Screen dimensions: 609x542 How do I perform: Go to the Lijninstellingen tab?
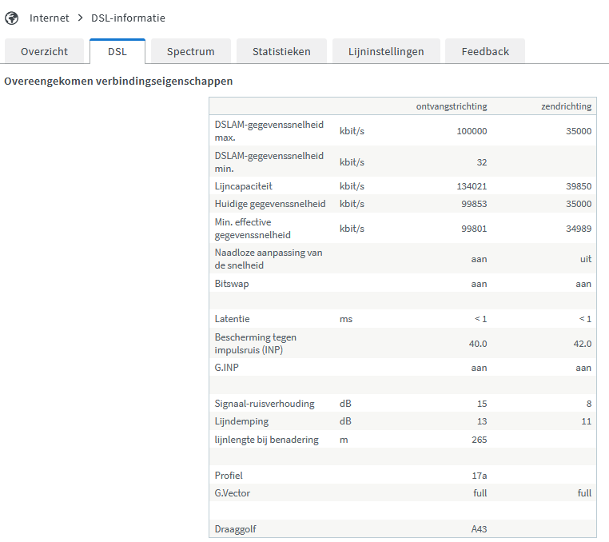tap(386, 51)
